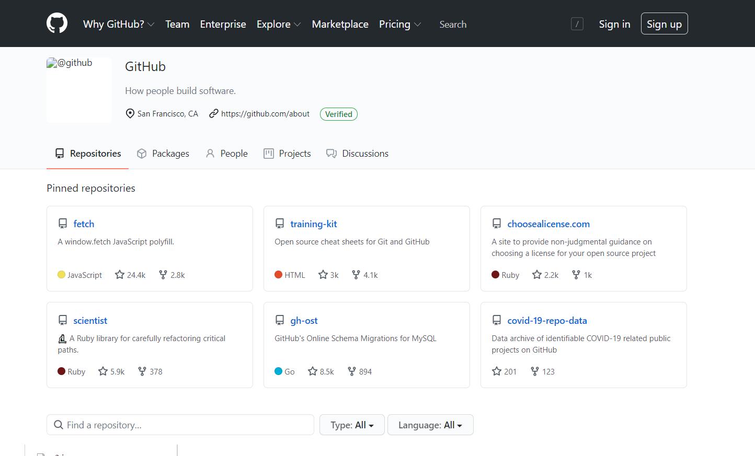Click the Go language color dot
The width and height of the screenshot is (755, 456).
[x=278, y=371]
